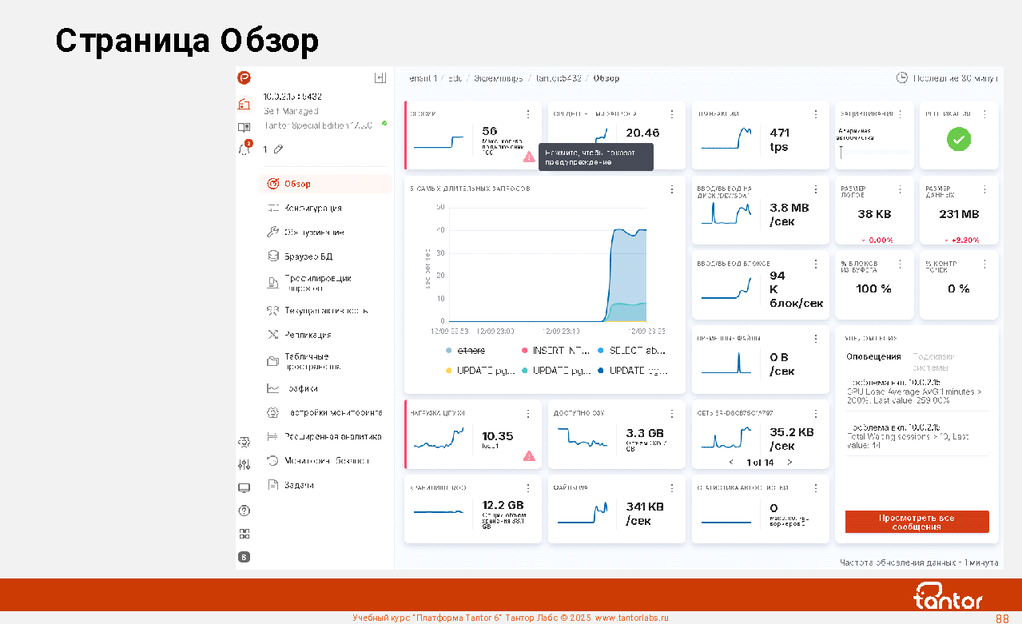1022x624 pixels.
Task: Click the 'Просмотреть все сообщения' button
Action: [x=917, y=522]
